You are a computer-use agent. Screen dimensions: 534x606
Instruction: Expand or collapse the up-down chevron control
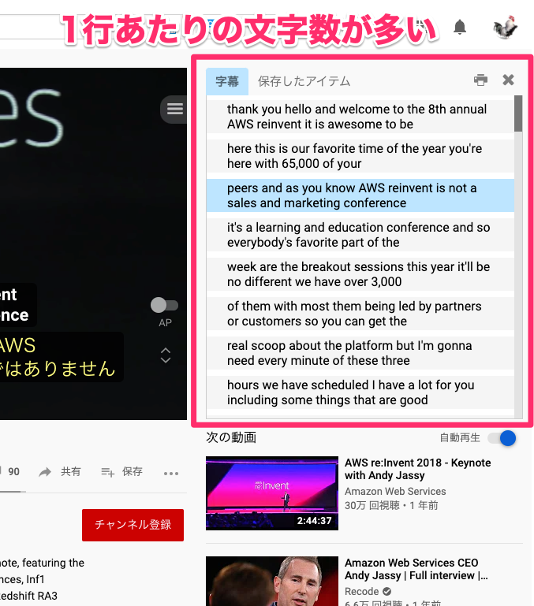click(x=166, y=355)
